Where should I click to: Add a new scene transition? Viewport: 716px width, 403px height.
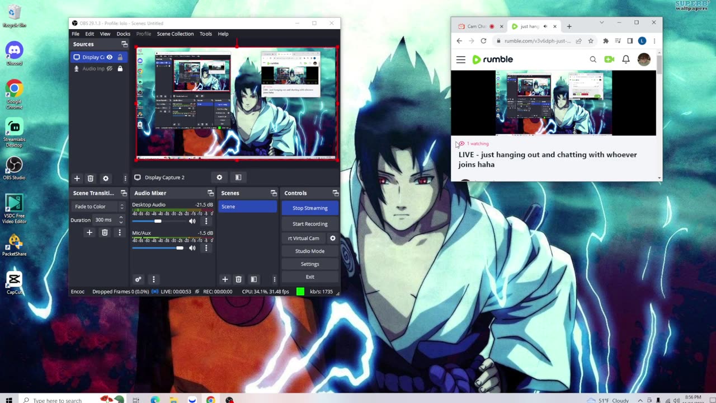coord(89,232)
